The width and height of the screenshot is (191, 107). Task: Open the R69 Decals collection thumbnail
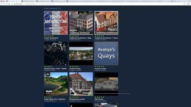click(x=106, y=84)
